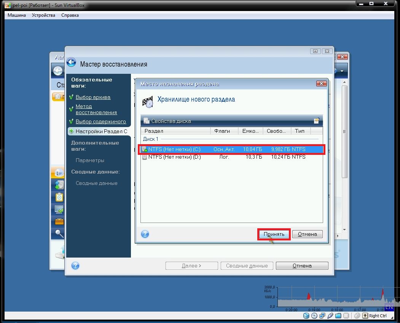The height and width of the screenshot is (323, 400).
Task: Open the monitor checkmark icon in background sidebar
Action: point(59,210)
